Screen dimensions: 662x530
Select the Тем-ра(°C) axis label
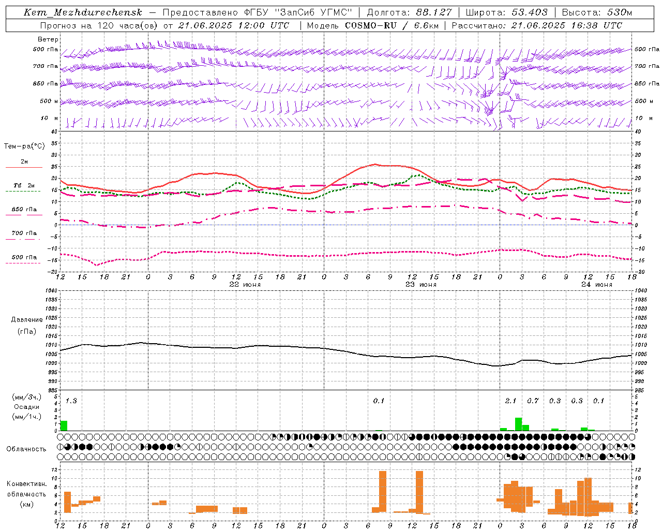point(24,146)
